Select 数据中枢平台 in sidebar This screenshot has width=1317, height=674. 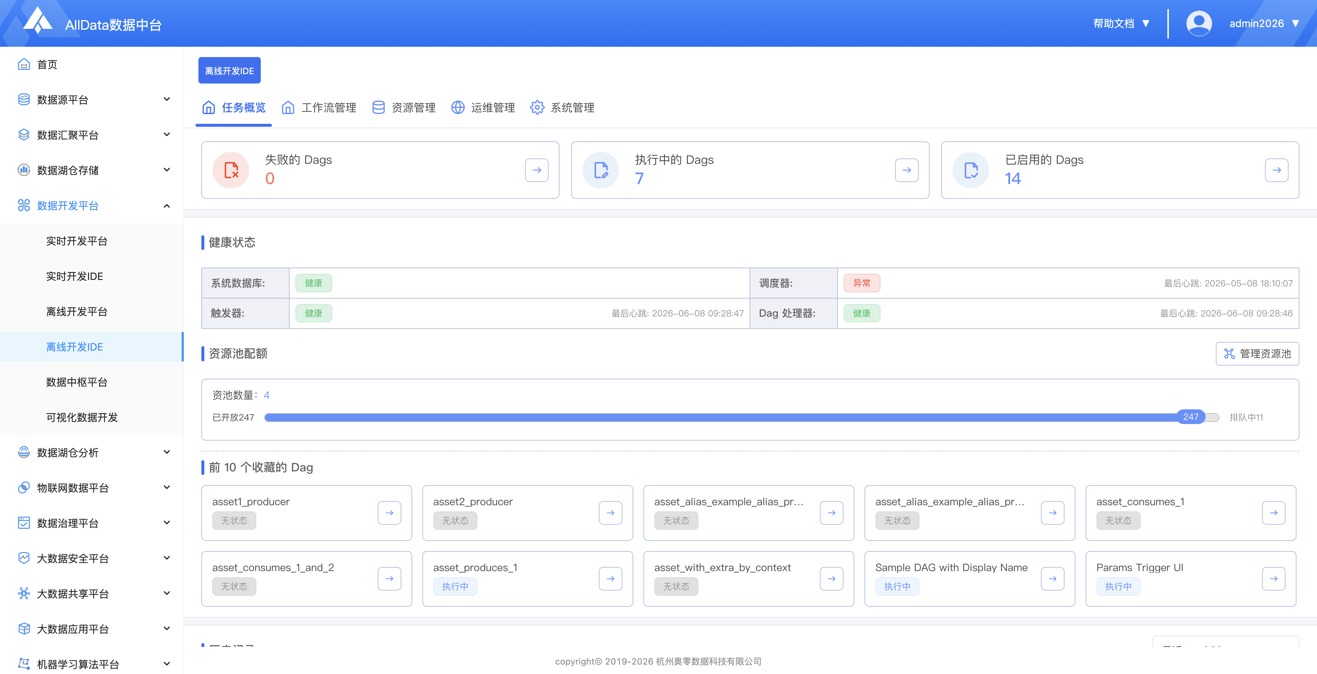[91, 382]
